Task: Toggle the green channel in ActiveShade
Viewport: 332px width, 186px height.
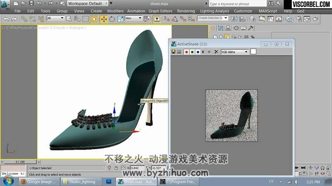Action: [192, 52]
